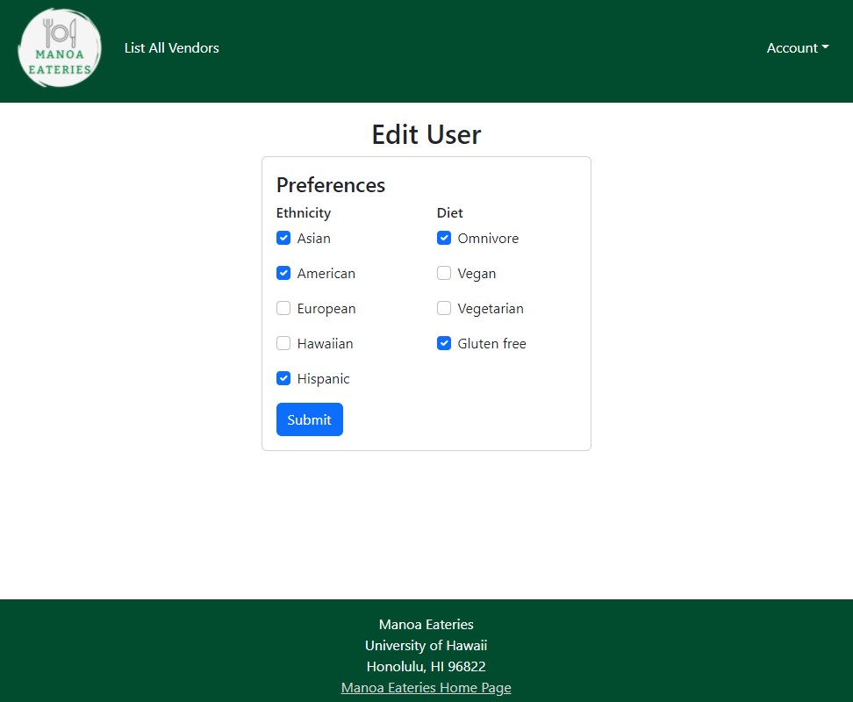Uncheck the Hispanic ethnicity checkbox
Viewport: 853px width, 702px height.
pyautogui.click(x=283, y=378)
